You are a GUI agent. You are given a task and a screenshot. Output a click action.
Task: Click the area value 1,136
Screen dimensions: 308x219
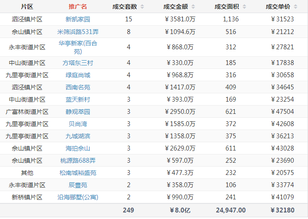[231, 19]
